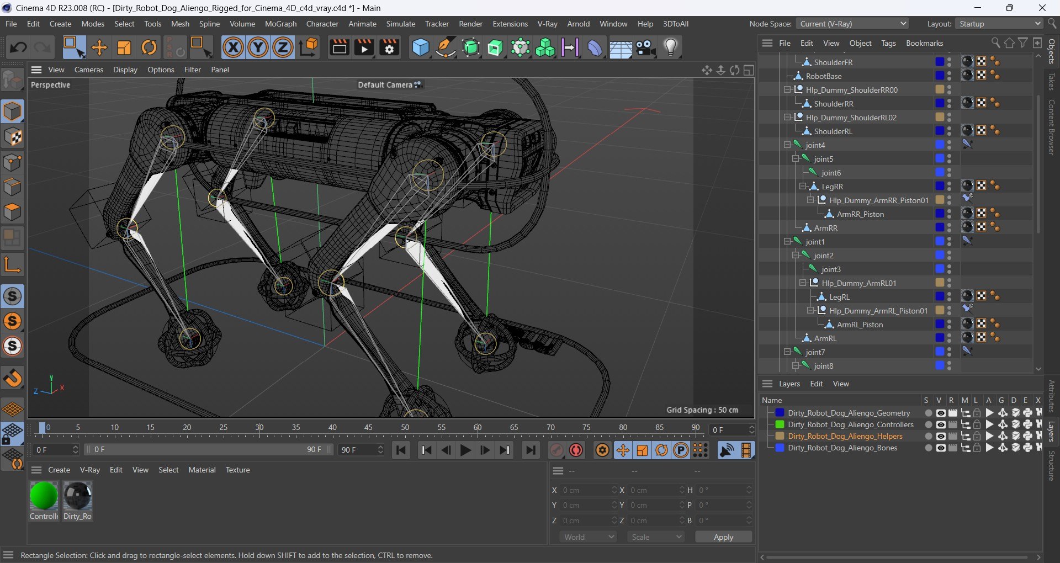The width and height of the screenshot is (1060, 563).
Task: Click Bookmarks in object manager
Action: pyautogui.click(x=924, y=43)
